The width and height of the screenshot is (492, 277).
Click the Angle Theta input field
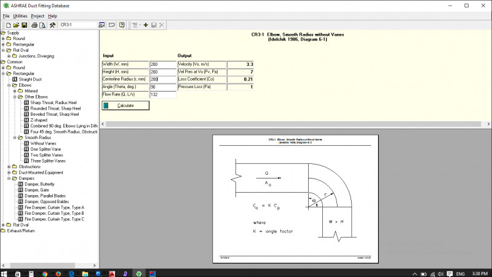coord(162,87)
